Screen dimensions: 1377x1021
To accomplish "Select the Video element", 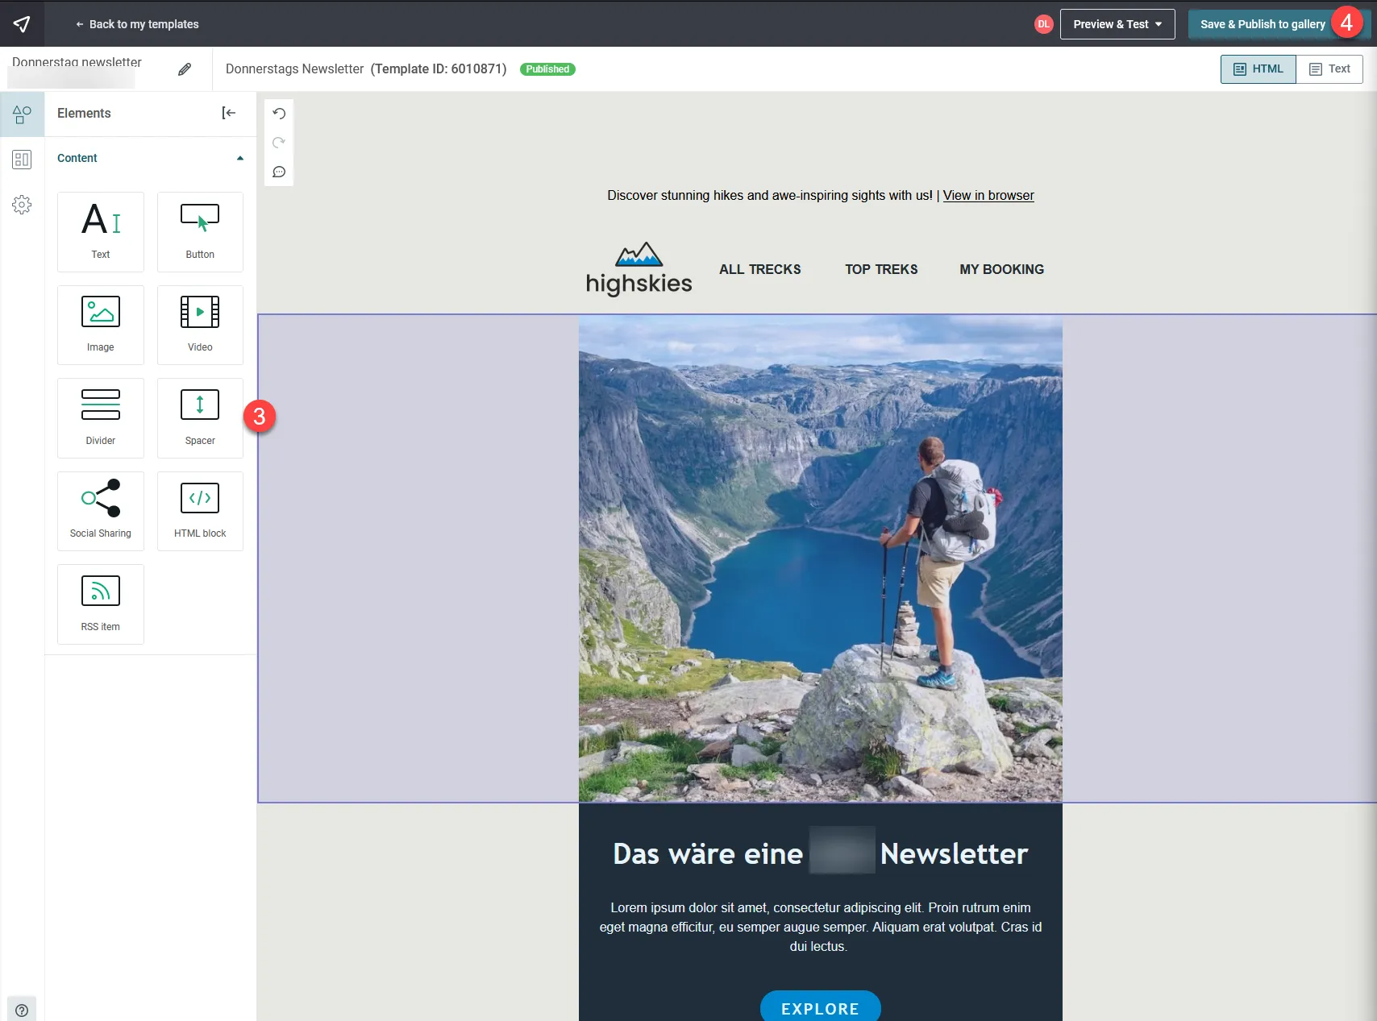I will coord(200,325).
